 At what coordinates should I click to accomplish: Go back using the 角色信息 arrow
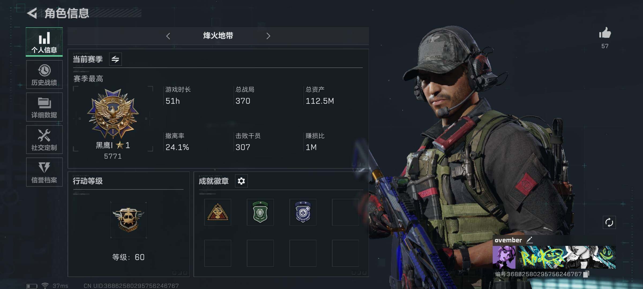coord(32,13)
